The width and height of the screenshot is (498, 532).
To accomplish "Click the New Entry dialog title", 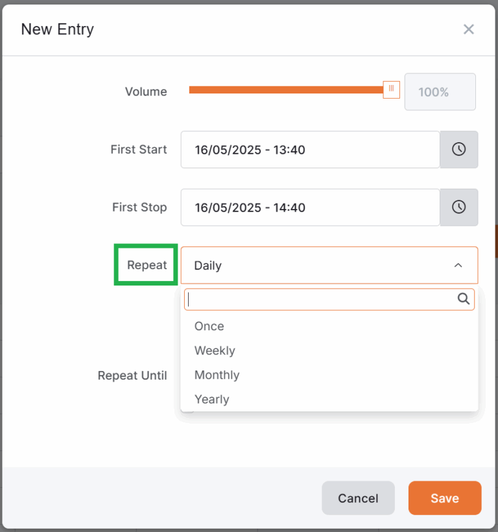I will click(x=57, y=29).
